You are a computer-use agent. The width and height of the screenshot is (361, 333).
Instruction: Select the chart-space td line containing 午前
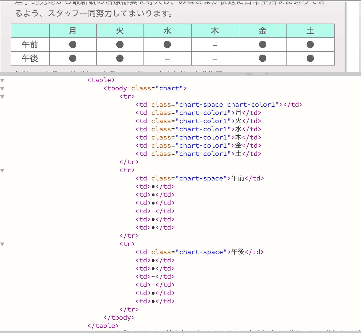tap(200, 178)
